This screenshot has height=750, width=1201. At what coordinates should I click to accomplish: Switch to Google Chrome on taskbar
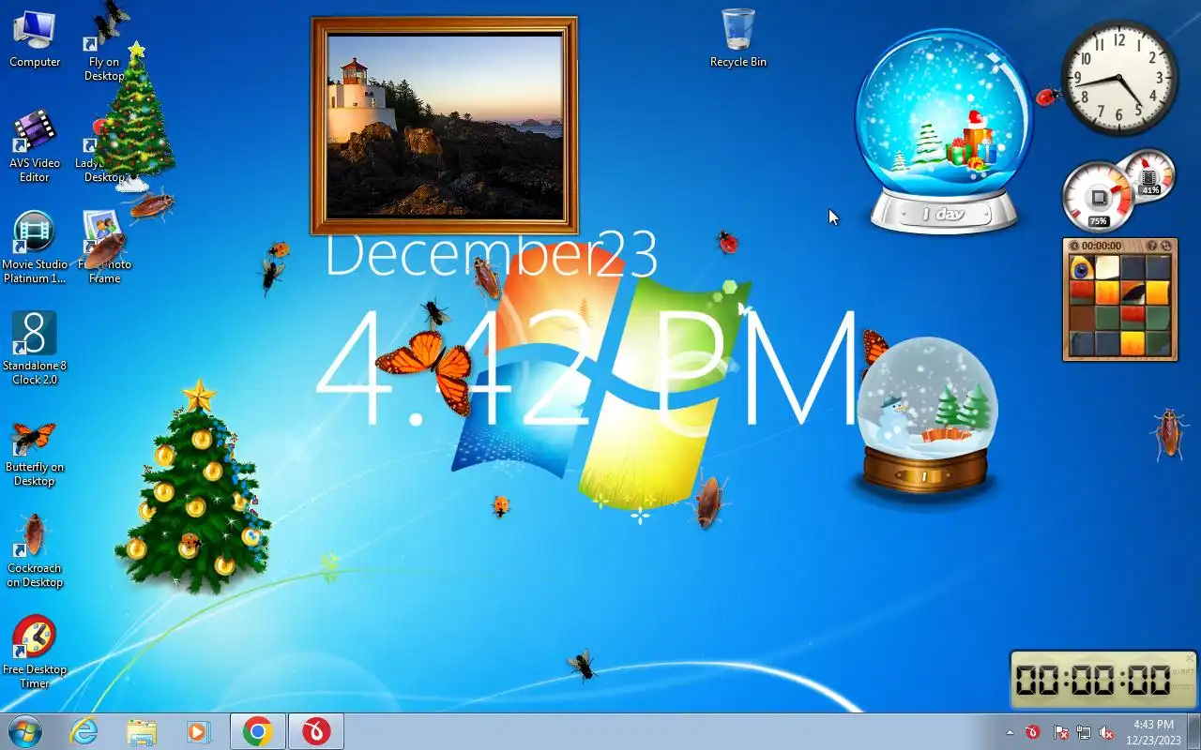tap(258, 731)
